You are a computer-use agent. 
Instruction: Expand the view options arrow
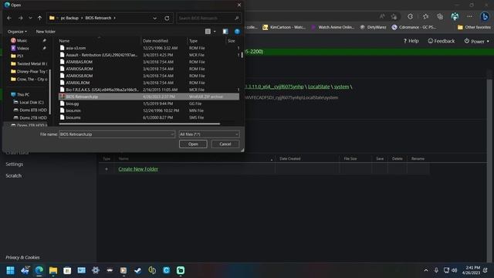tap(215, 32)
